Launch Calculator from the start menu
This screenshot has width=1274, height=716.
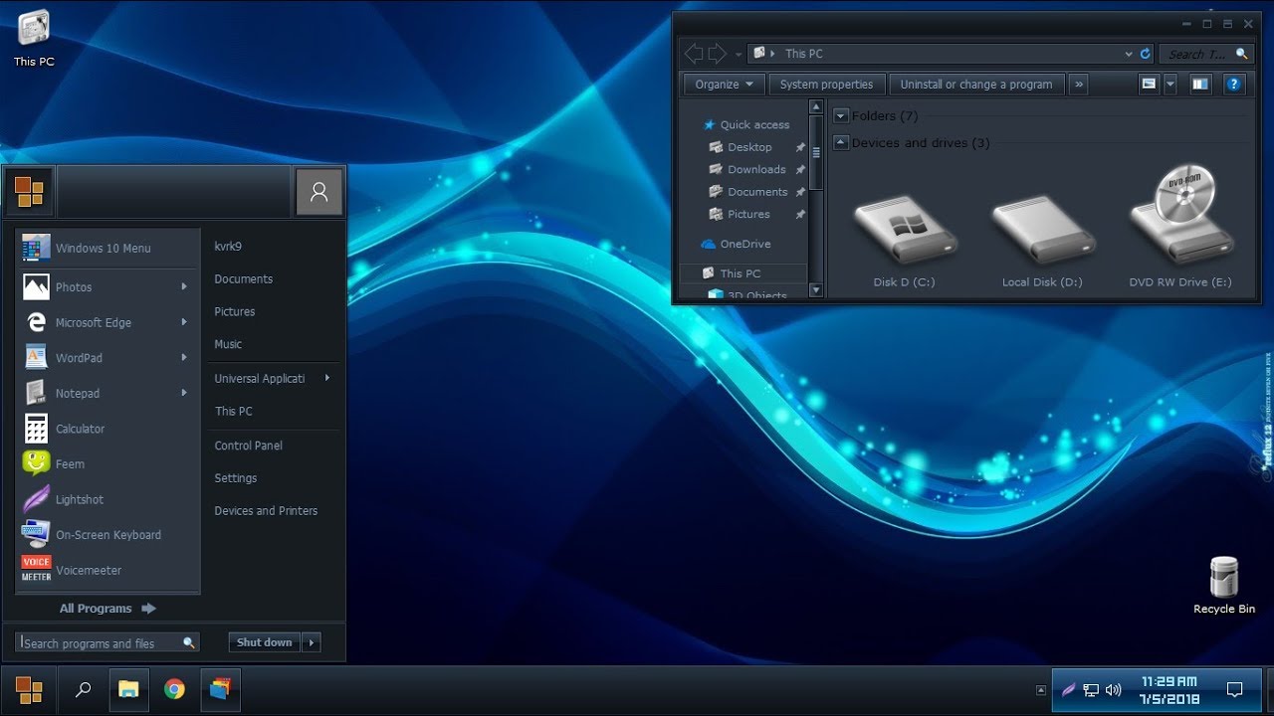(107, 429)
